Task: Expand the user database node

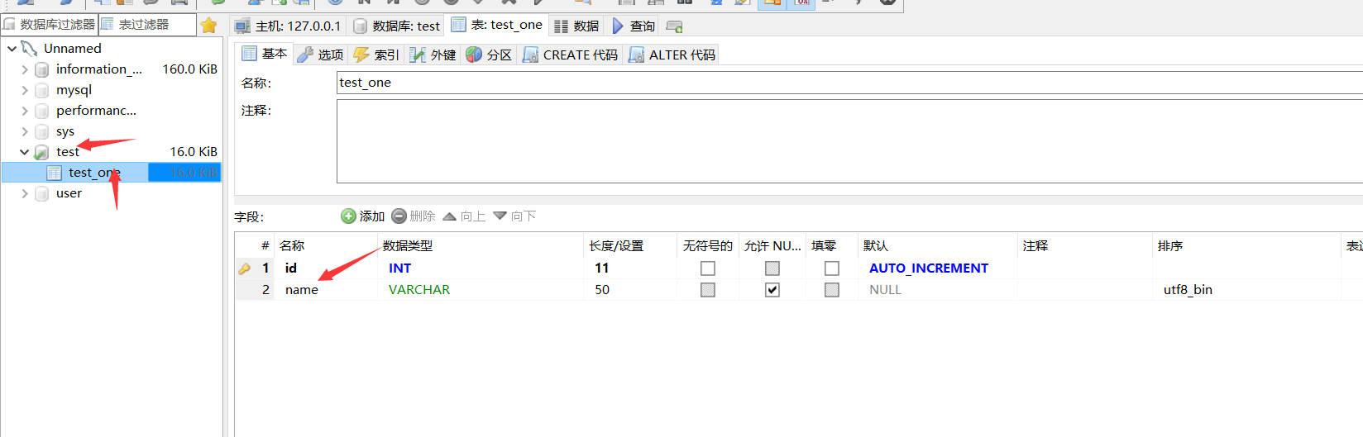Action: coord(25,193)
